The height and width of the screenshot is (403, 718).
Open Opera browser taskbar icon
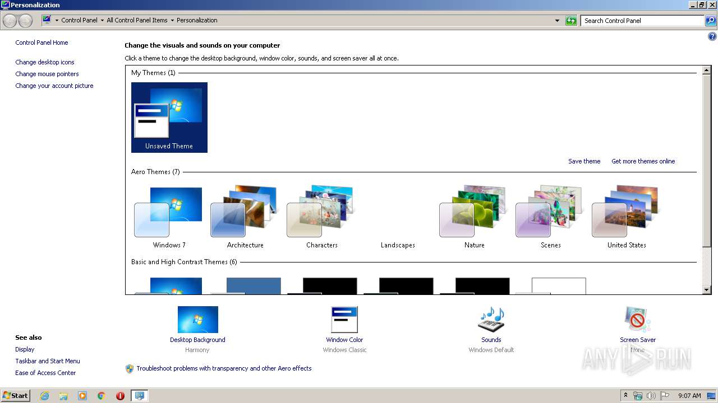(120, 396)
